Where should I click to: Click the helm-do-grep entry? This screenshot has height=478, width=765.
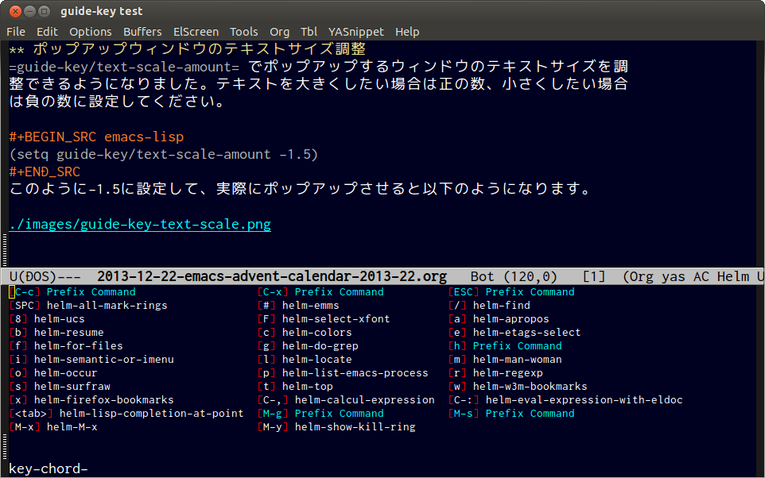tap(308, 346)
